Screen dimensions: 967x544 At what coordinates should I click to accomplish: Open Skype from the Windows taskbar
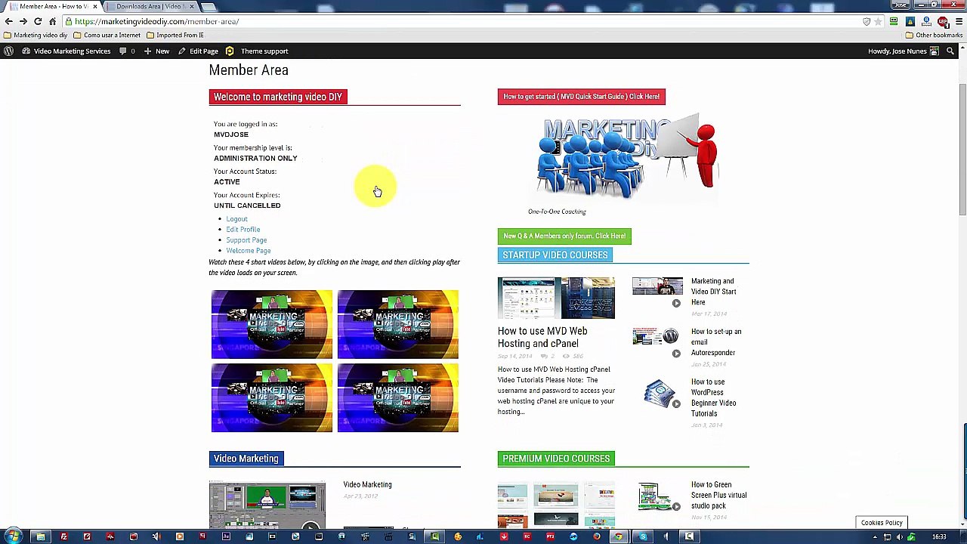click(x=643, y=536)
